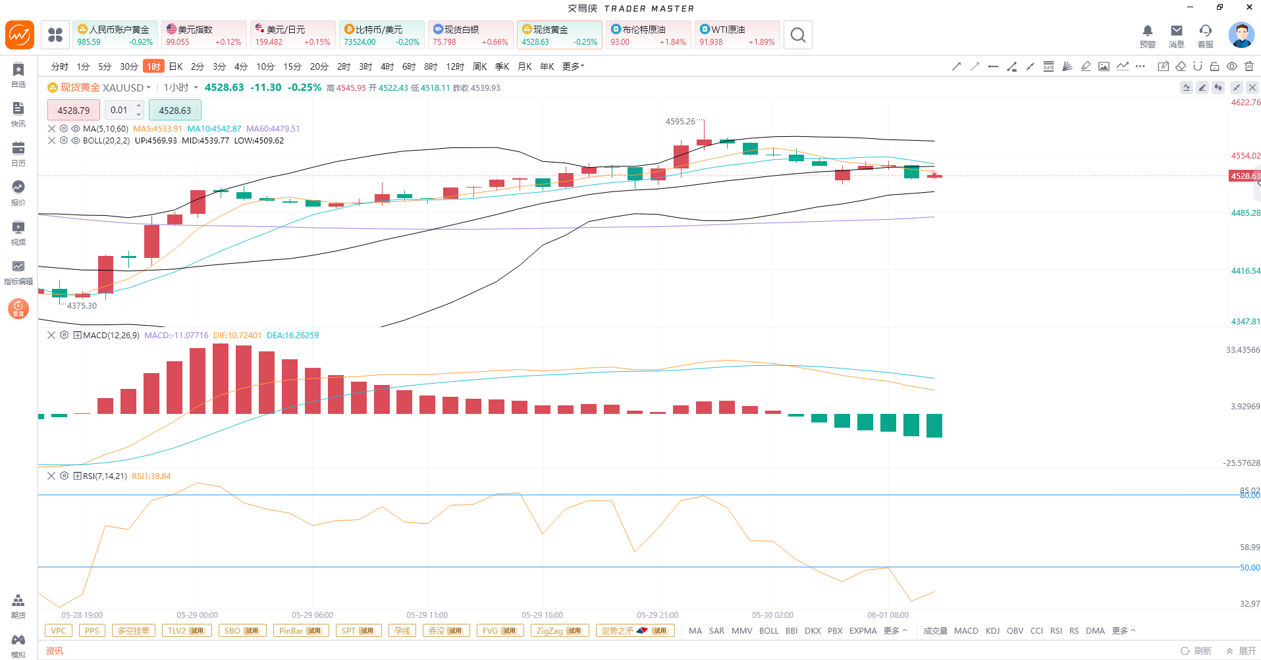This screenshot has height=660, width=1261.
Task: Select the Gann fan drawing tool
Action: point(1067,66)
